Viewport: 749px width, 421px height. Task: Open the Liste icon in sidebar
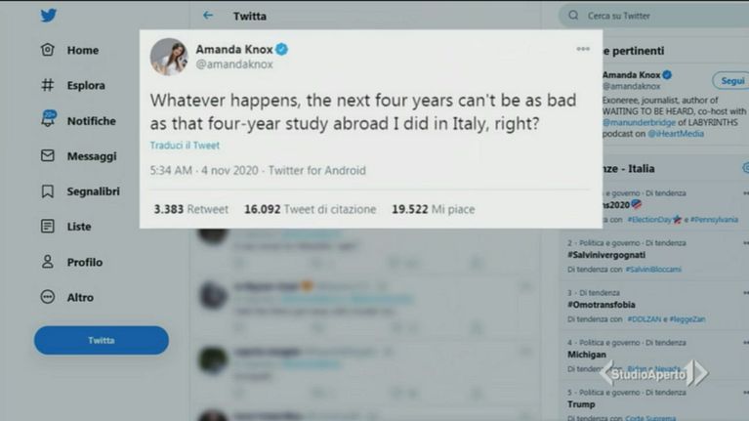click(x=47, y=226)
